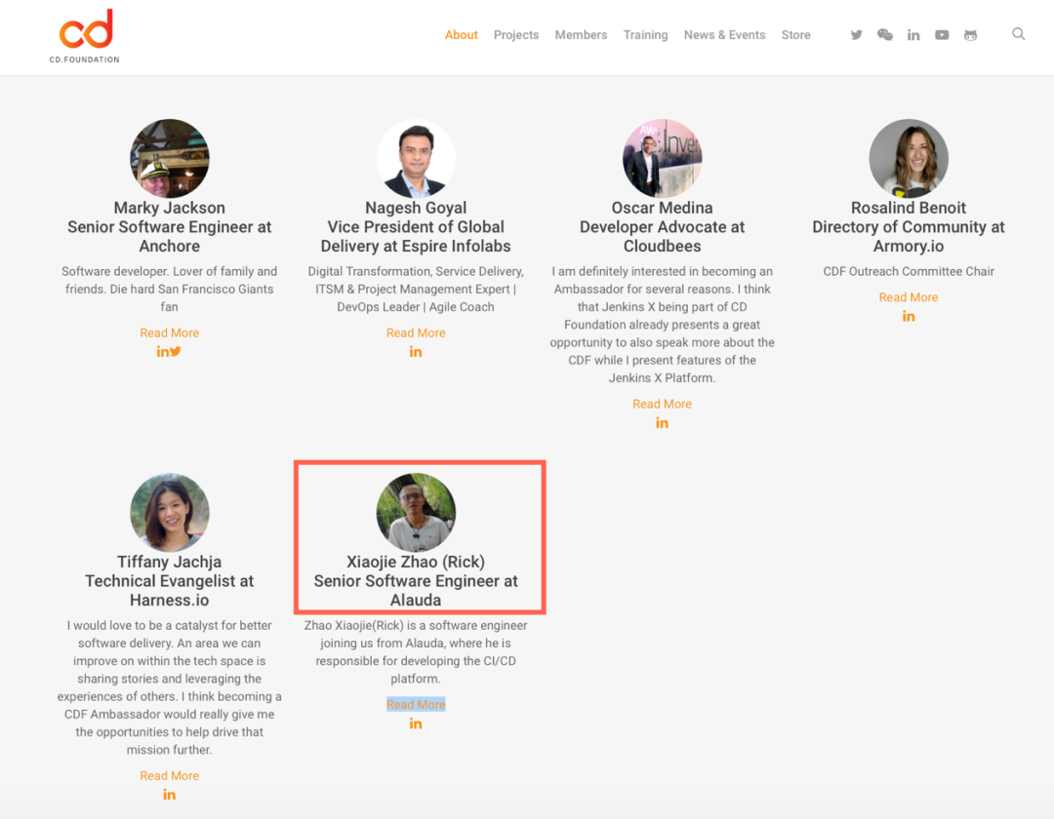This screenshot has height=819, width=1054.
Task: Click the search magnifier icon
Action: pos(1018,33)
